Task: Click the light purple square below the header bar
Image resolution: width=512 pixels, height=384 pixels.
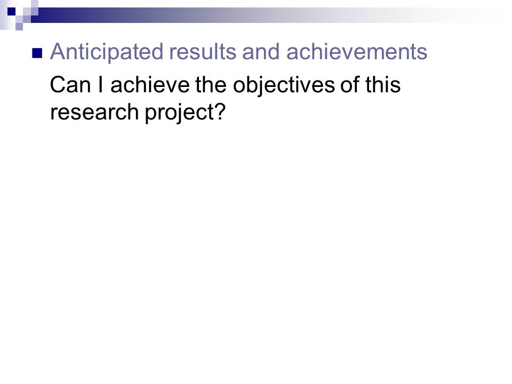Action: pos(19,27)
